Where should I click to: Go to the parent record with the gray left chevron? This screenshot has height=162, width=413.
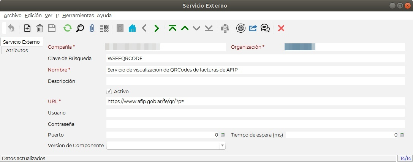(144, 28)
